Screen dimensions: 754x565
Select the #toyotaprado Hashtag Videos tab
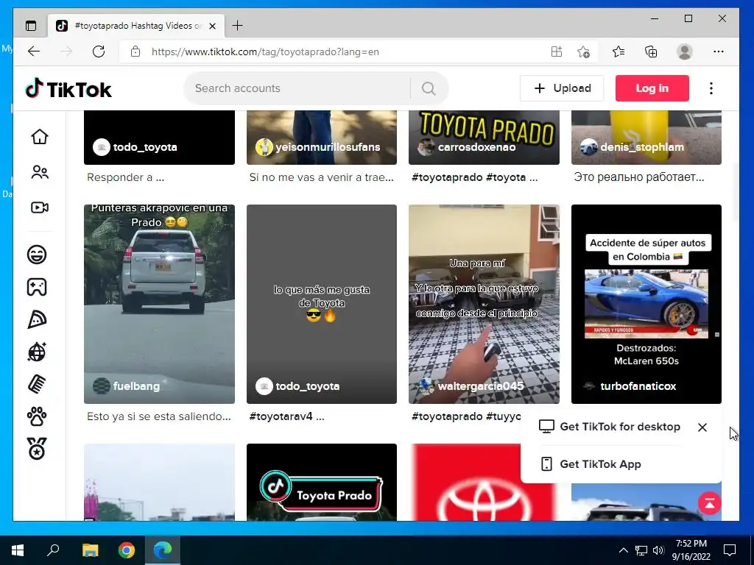click(x=136, y=26)
